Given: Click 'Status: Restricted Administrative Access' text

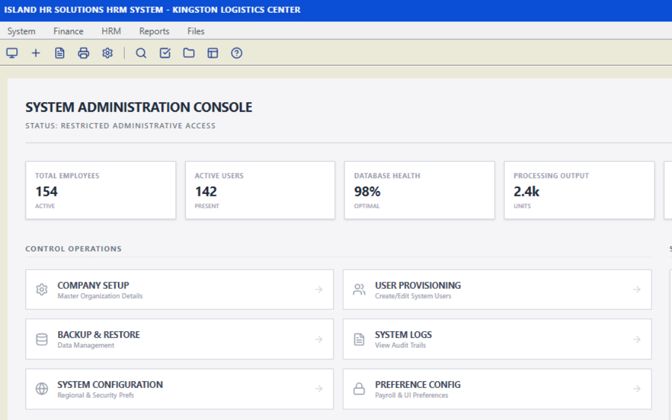Looking at the screenshot, I should pos(120,126).
